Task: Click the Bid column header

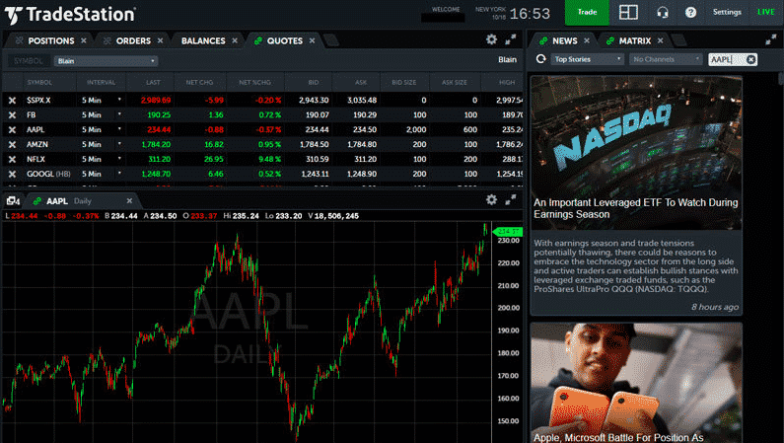Action: pos(313,83)
